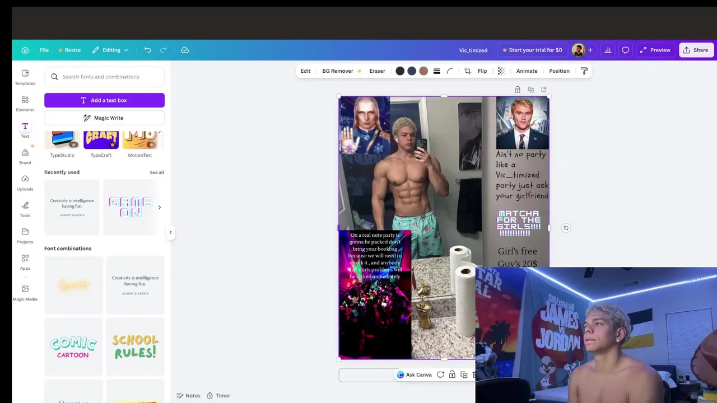The image size is (717, 403).
Task: Click copy style paint roller icon
Action: (x=584, y=71)
